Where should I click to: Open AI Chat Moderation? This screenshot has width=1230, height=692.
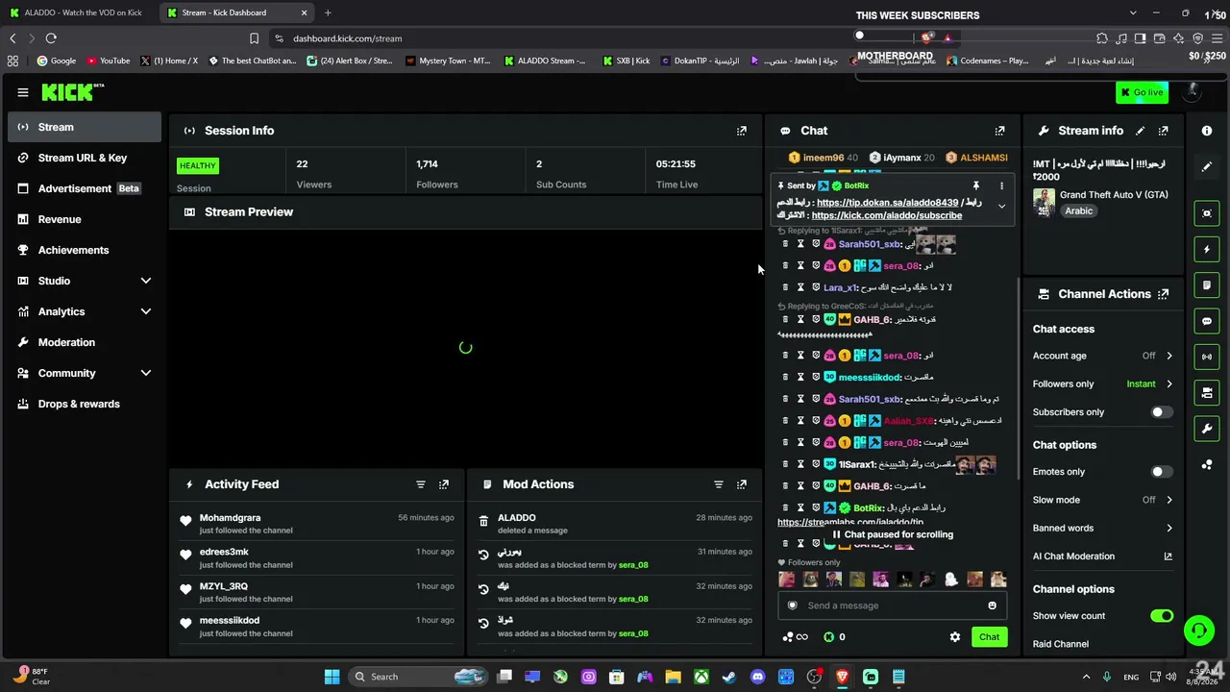[1102, 556]
